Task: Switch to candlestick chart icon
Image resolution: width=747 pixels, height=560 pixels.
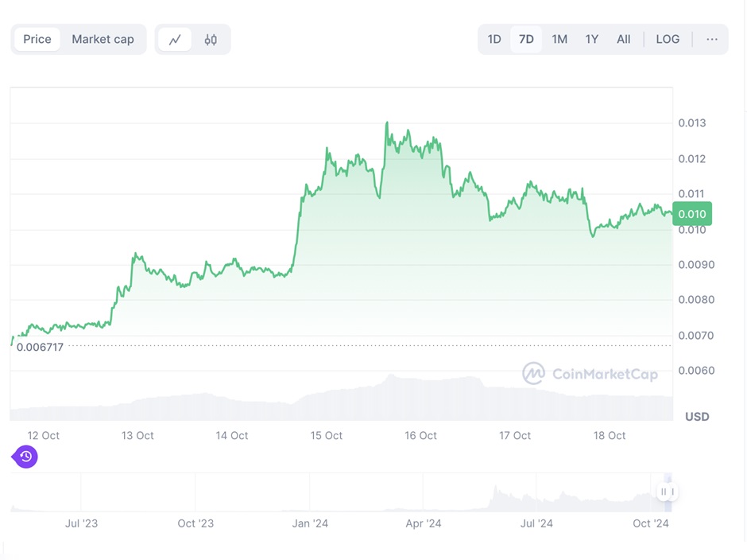Action: click(211, 39)
